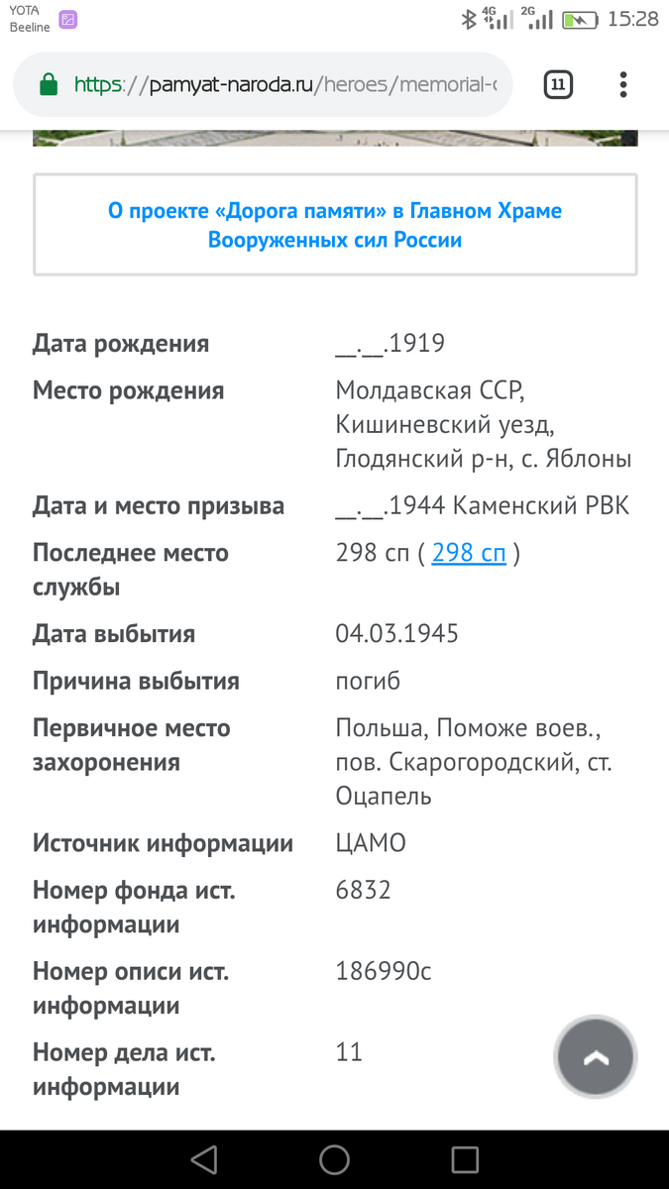This screenshot has width=669, height=1189.
Task: Tap the green secure padlock icon
Action: click(x=49, y=85)
